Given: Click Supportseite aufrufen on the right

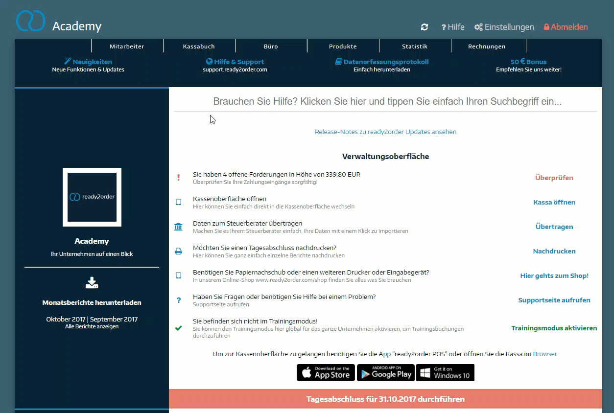Looking at the screenshot, I should point(554,300).
